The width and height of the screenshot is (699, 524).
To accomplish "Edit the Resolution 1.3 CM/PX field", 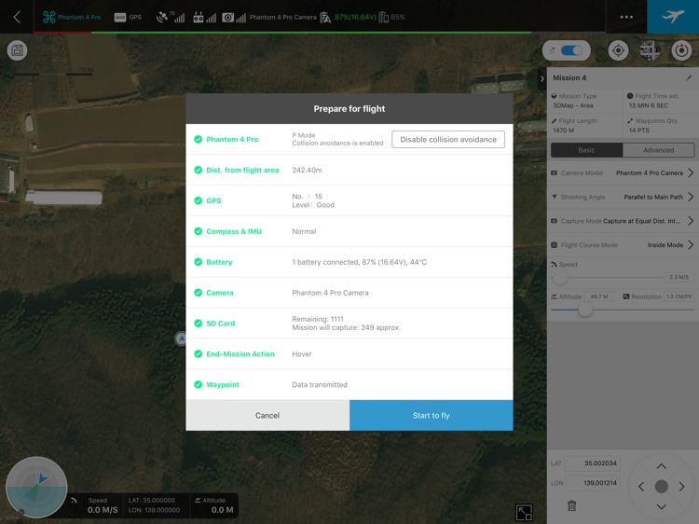I will click(678, 296).
